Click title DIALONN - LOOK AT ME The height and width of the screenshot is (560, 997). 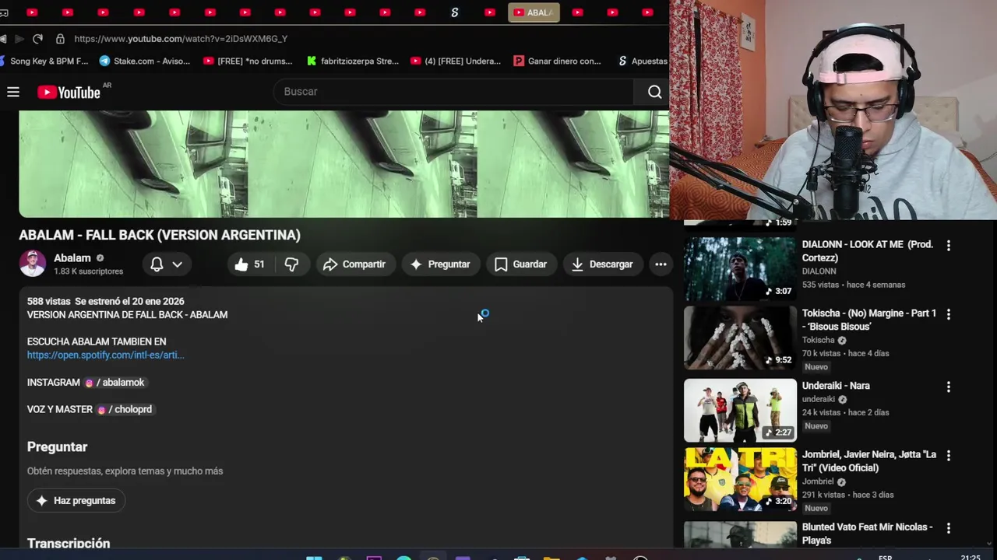tap(868, 251)
